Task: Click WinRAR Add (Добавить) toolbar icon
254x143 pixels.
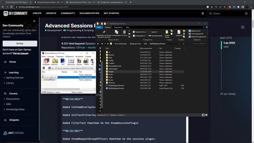Action: point(46,62)
